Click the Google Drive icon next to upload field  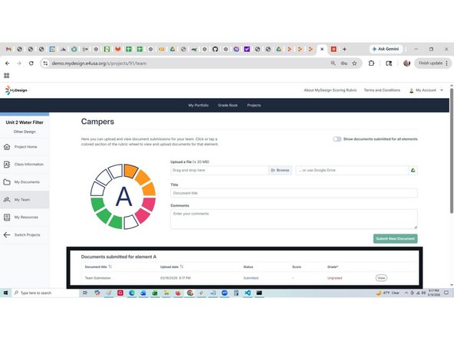coord(413,170)
